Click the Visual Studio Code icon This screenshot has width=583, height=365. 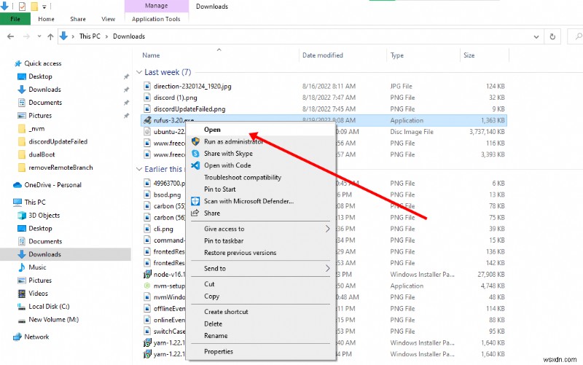[195, 165]
